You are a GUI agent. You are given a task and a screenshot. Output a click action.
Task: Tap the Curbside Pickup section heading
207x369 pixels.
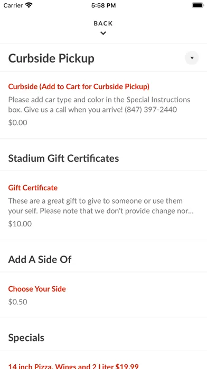[51, 58]
